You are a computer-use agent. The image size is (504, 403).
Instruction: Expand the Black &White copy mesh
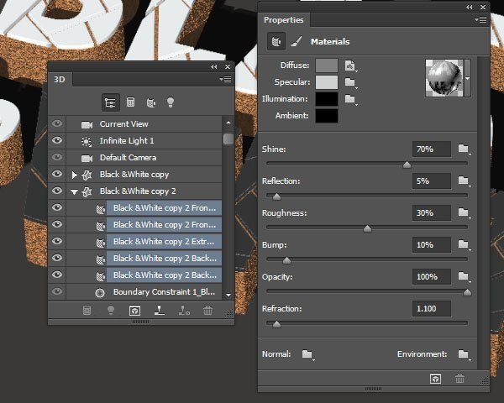coord(74,175)
